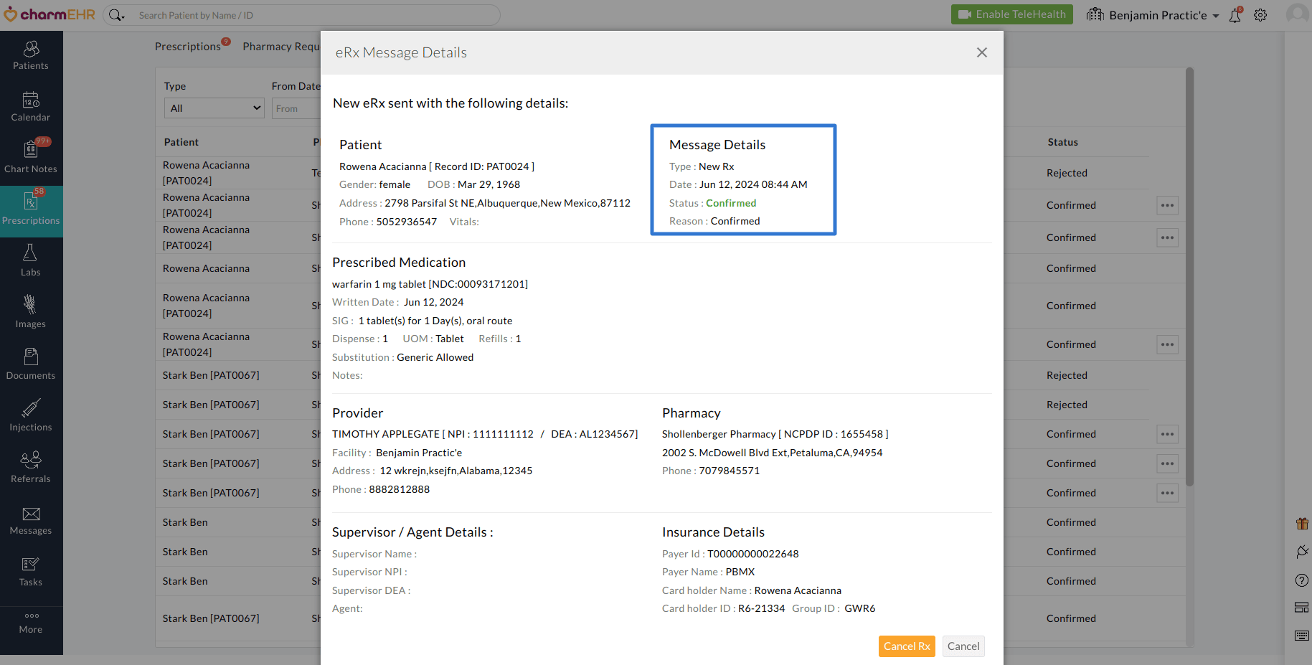Image resolution: width=1312 pixels, height=665 pixels.
Task: Open the Referrals sidebar icon
Action: pyautogui.click(x=31, y=468)
